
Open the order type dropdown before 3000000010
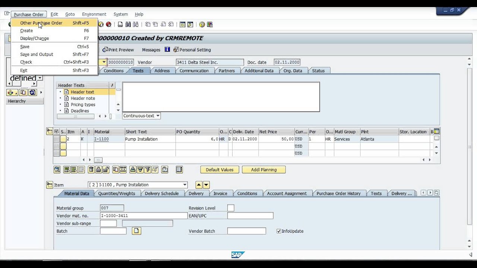coord(104,62)
